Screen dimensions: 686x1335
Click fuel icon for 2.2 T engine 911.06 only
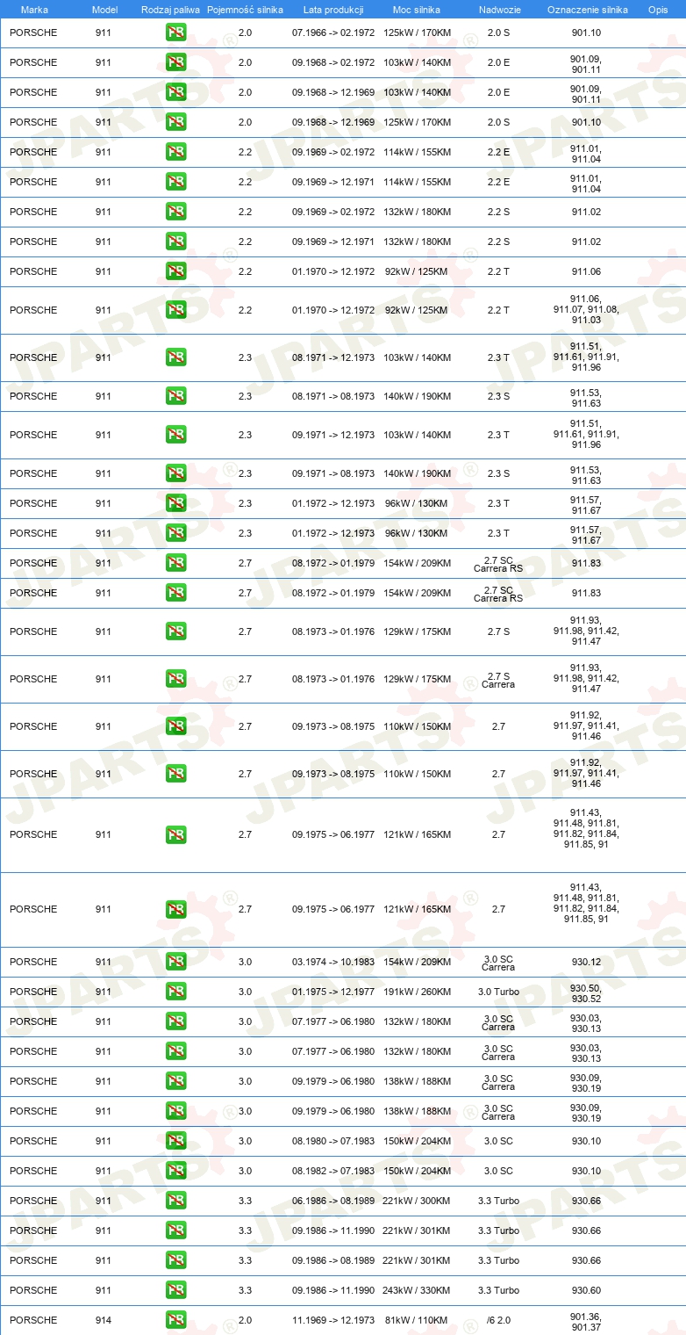(x=175, y=271)
